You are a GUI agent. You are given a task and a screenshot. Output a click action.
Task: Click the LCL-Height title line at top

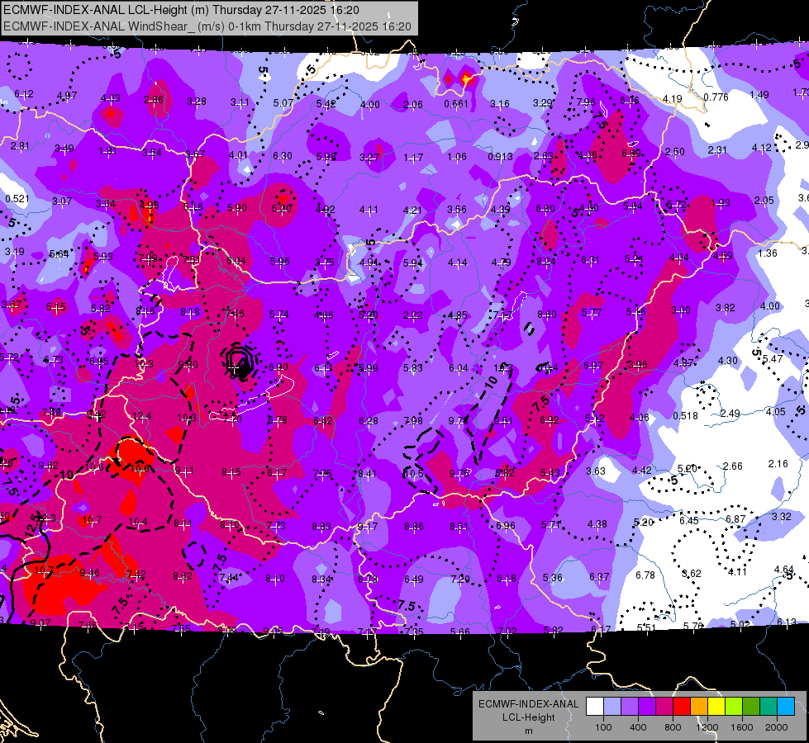pyautogui.click(x=181, y=10)
